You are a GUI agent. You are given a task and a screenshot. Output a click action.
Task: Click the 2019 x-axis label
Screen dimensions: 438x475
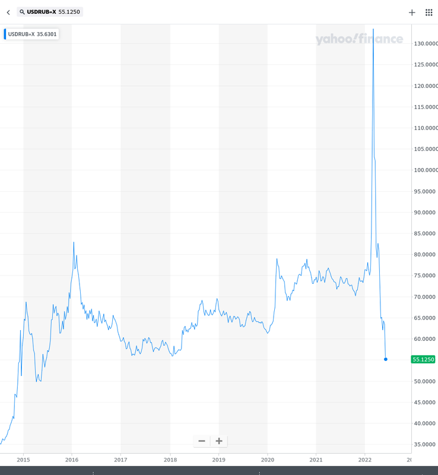pos(218,460)
